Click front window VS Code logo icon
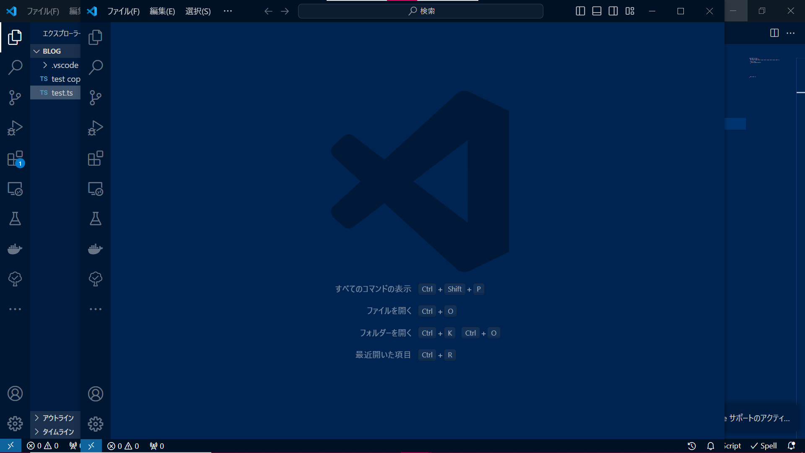The width and height of the screenshot is (805, 453). 92,11
